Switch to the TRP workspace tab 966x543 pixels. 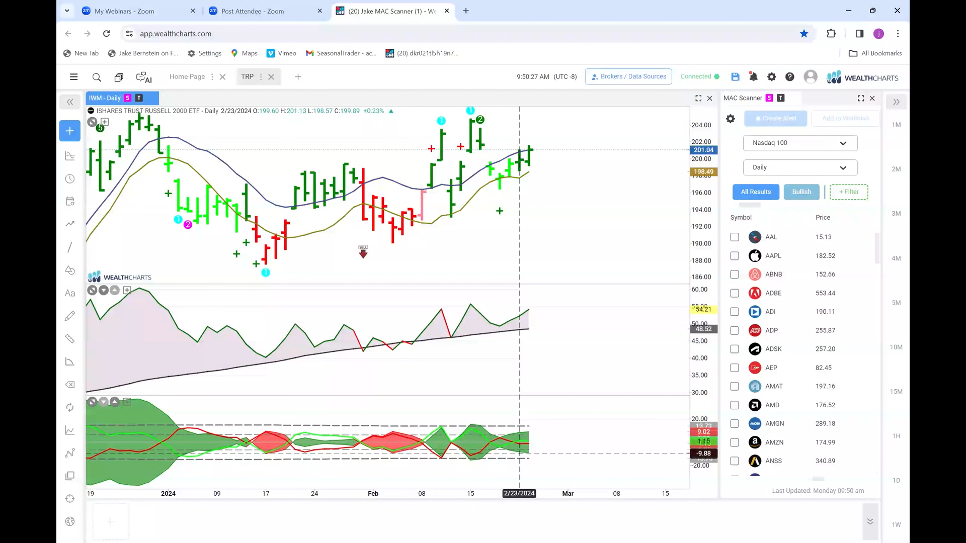(247, 77)
